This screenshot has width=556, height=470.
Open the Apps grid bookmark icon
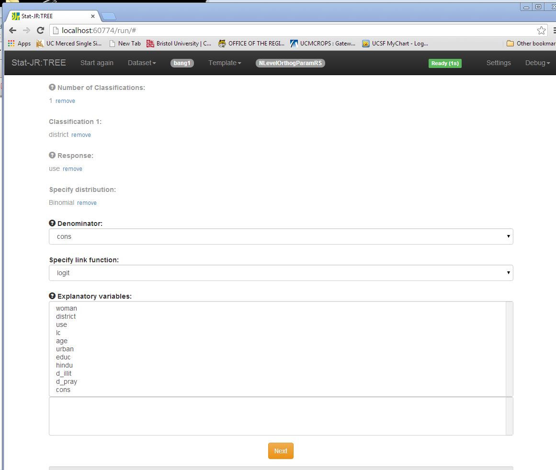point(11,44)
